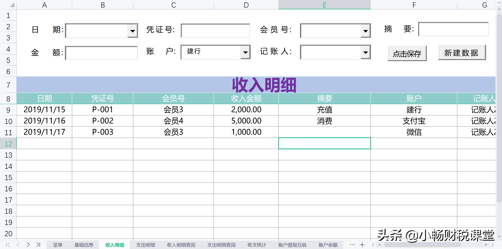Switch to the 菜单 sheet tab
The image size is (502, 249).
tap(58, 245)
